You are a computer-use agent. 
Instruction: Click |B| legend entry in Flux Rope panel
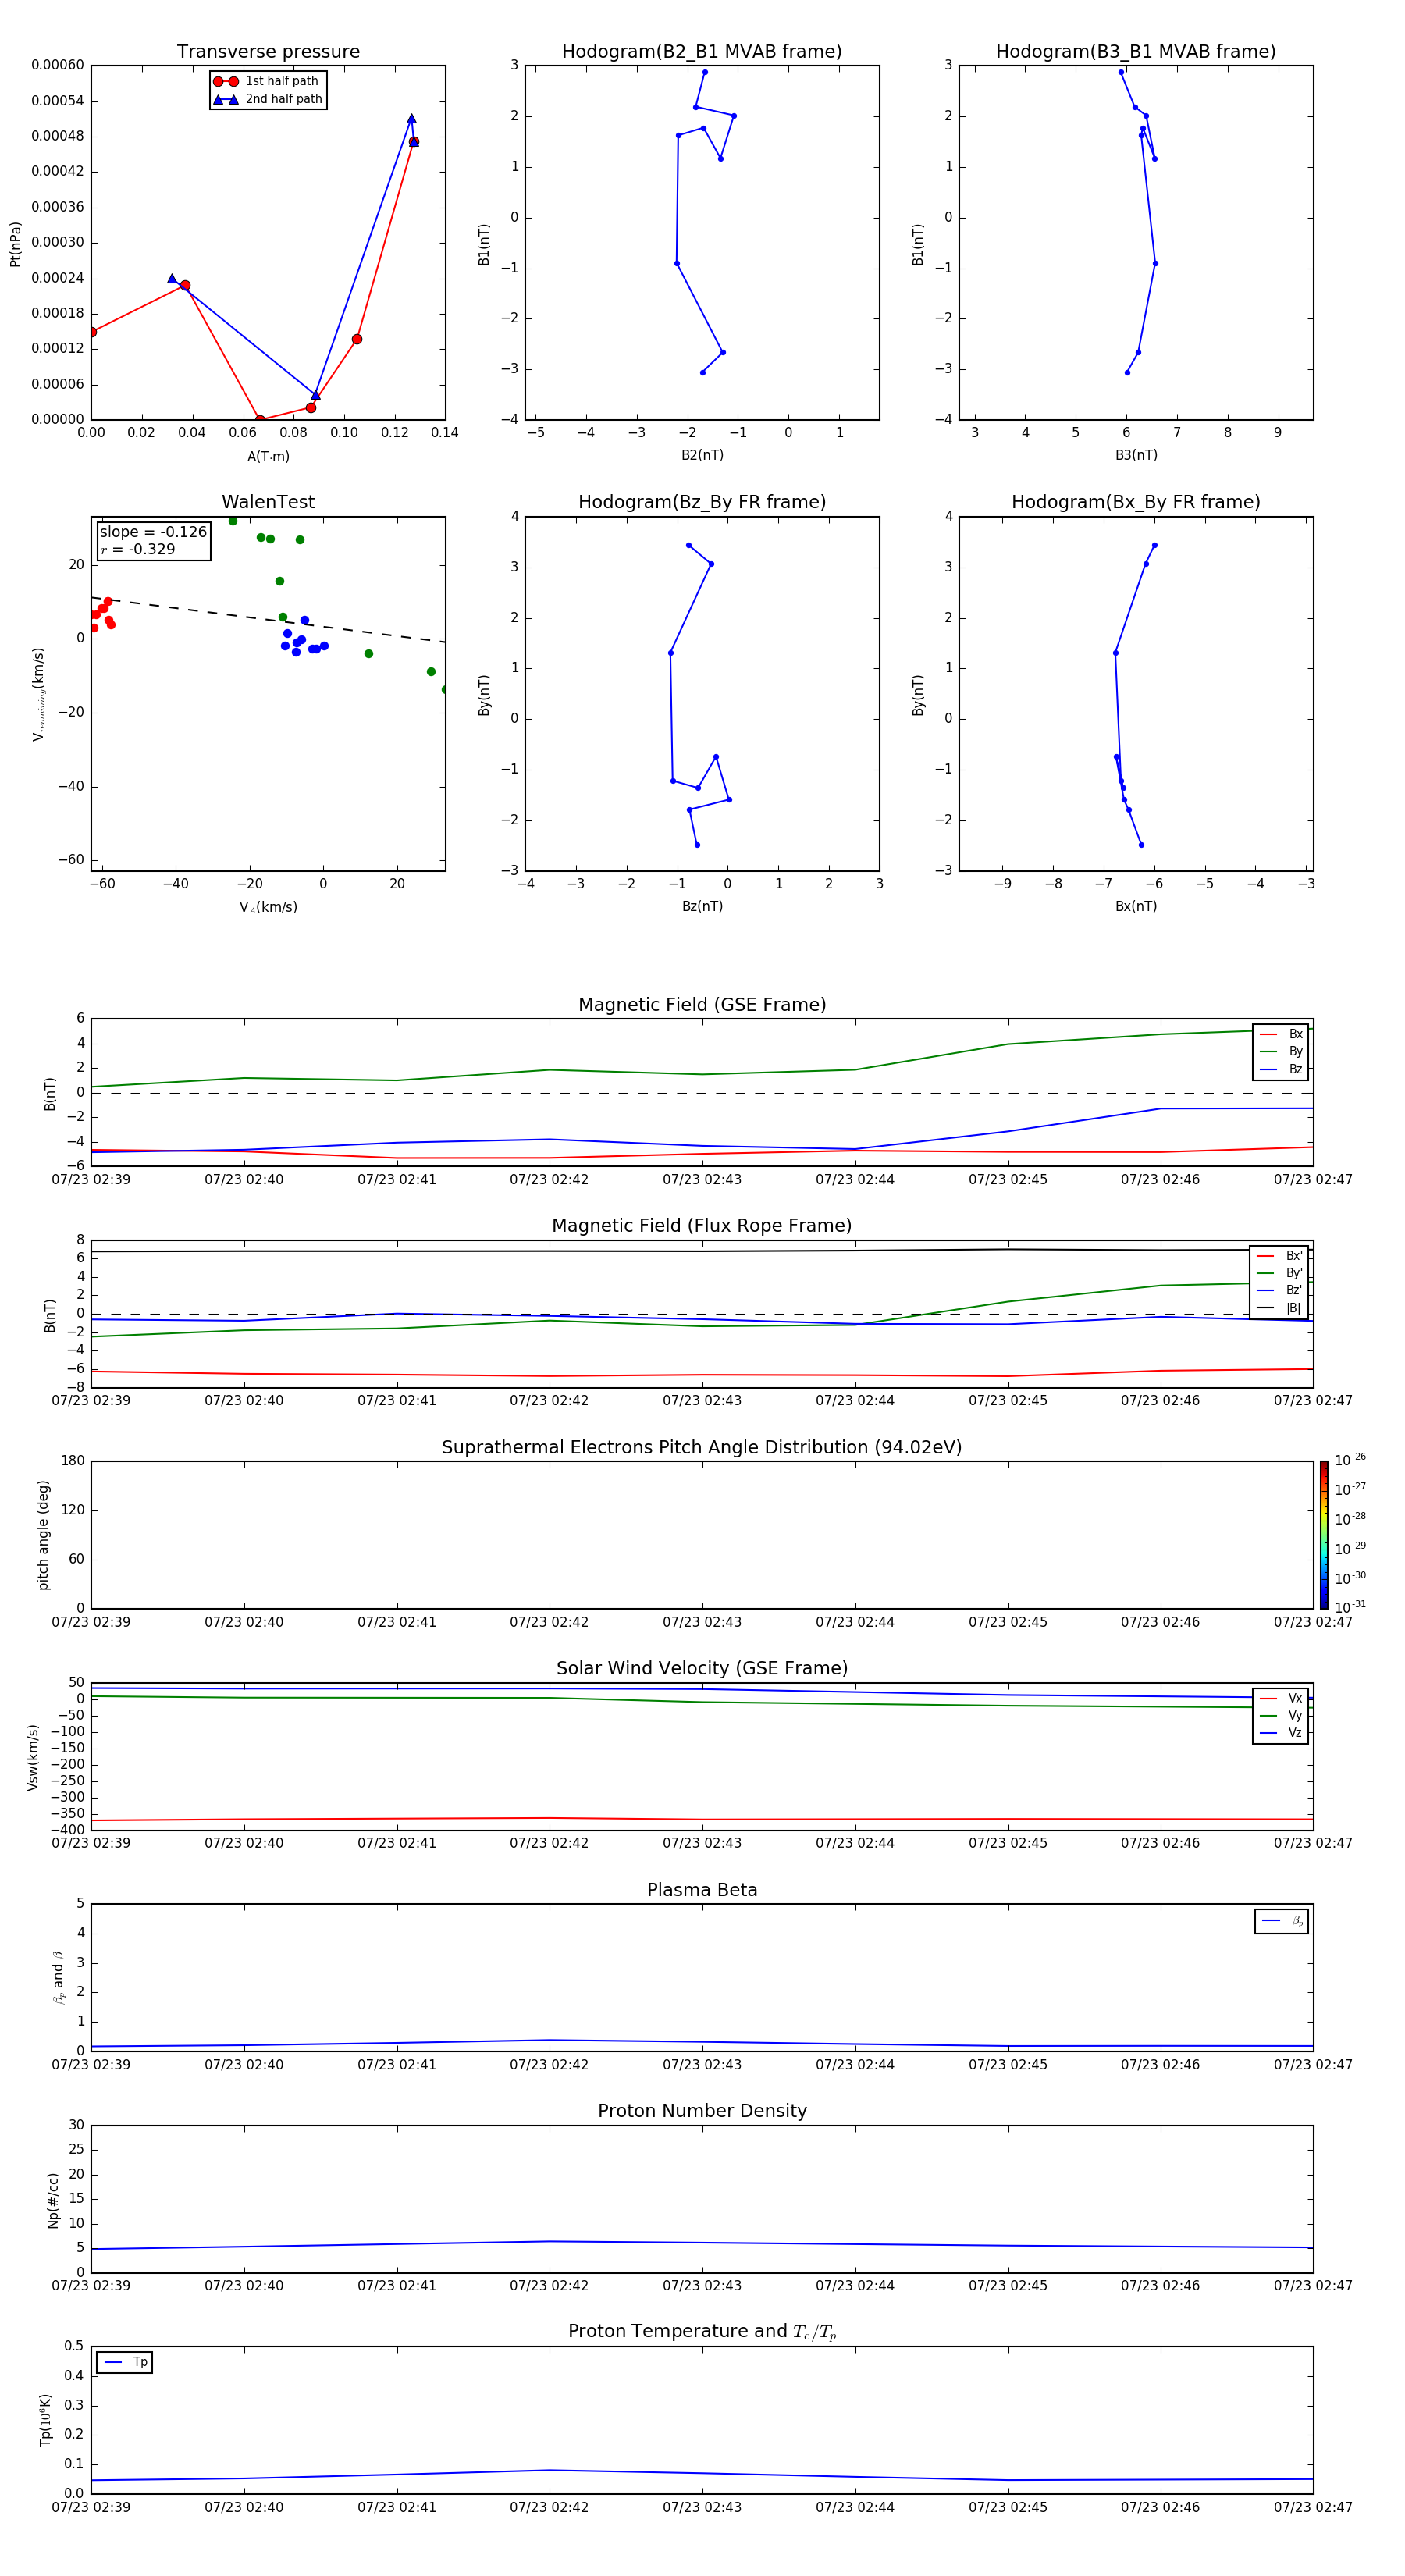click(1280, 1308)
